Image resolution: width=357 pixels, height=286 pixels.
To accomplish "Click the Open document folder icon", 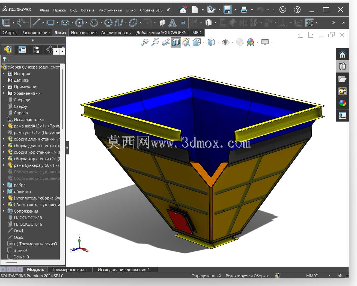I will [211, 10].
